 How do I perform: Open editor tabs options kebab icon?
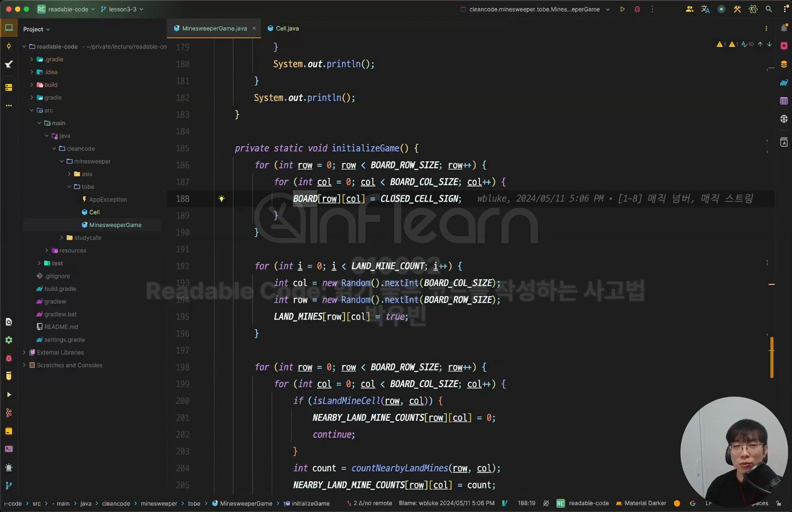766,28
